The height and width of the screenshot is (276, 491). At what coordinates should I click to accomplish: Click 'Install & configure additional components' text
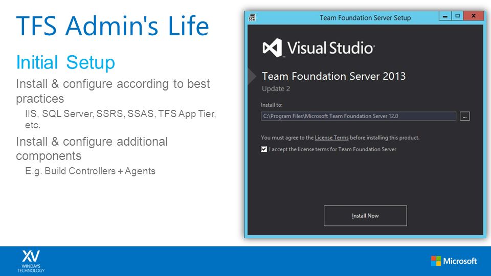point(92,149)
